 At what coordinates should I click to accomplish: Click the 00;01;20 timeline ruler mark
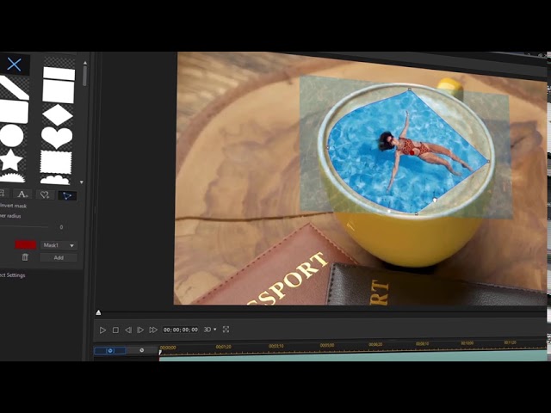[x=224, y=347]
